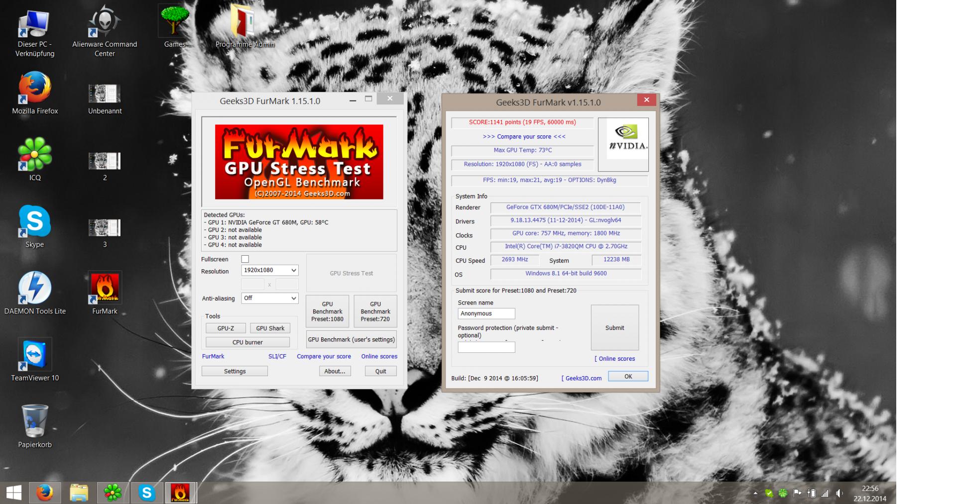The width and height of the screenshot is (956, 504).
Task: Open DAEMON Tools Lite desktop icon
Action: click(x=35, y=294)
